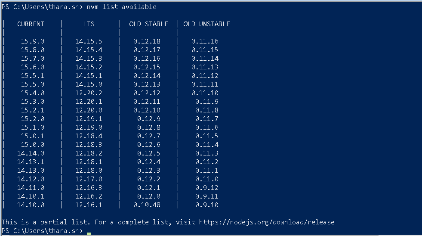Click version 14.10.0 in CURRENT column
422x236 pixels.
pyautogui.click(x=31, y=205)
